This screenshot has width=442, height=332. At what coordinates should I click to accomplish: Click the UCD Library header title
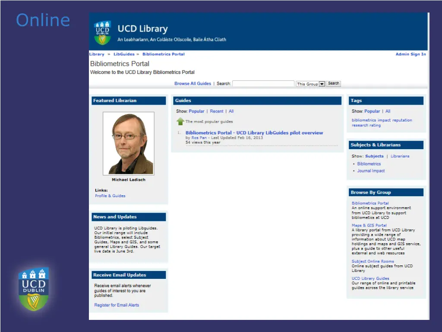[x=142, y=29]
